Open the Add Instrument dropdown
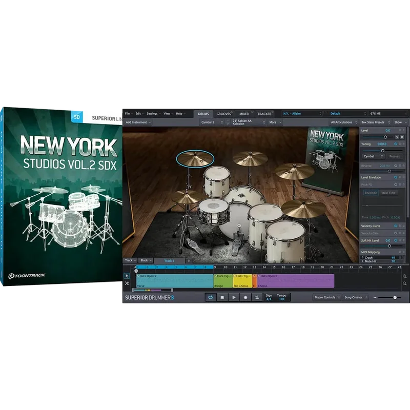Viewport: 410px width, 410px height. [138, 122]
